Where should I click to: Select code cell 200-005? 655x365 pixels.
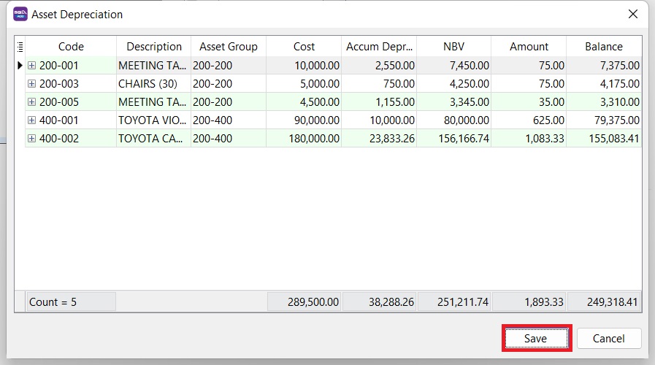(59, 102)
